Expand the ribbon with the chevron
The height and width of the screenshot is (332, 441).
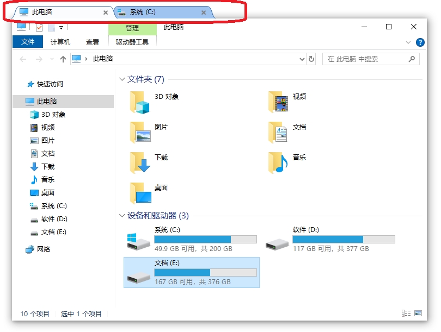point(408,42)
